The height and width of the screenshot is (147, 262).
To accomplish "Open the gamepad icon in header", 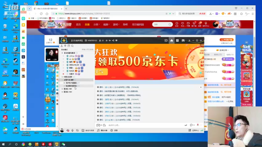I will tap(183, 41).
